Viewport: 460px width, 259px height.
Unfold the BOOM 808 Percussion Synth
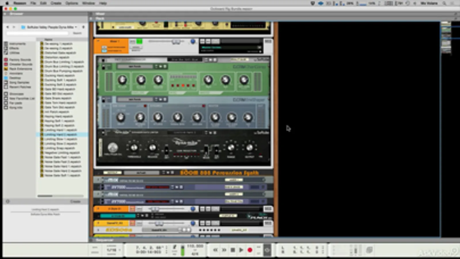(x=99, y=173)
